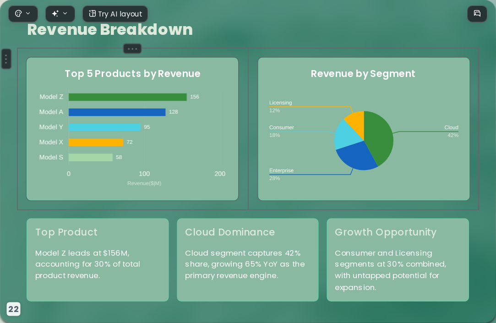This screenshot has width=496, height=323.
Task: Open the column layout three-dot handle
Action: 132,49
